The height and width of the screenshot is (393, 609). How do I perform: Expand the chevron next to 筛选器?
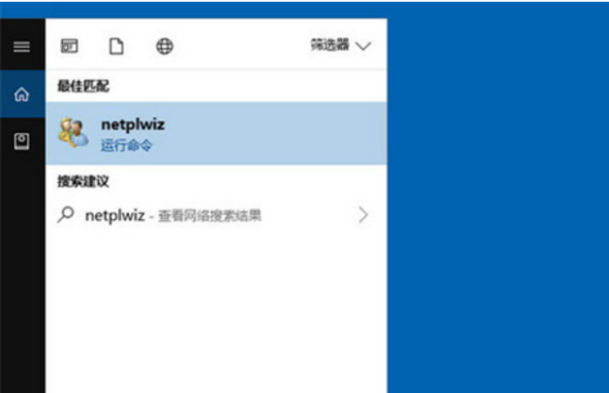click(x=364, y=46)
